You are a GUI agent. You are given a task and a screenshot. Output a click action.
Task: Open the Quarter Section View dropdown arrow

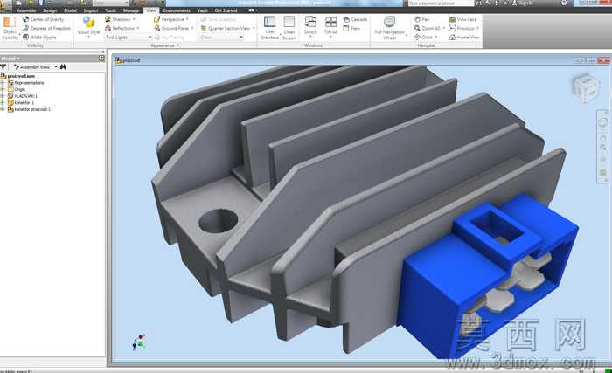254,28
